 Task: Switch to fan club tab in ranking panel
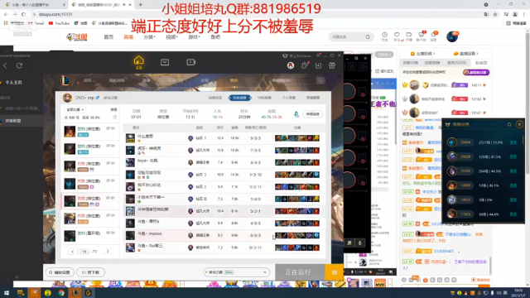tap(480, 63)
